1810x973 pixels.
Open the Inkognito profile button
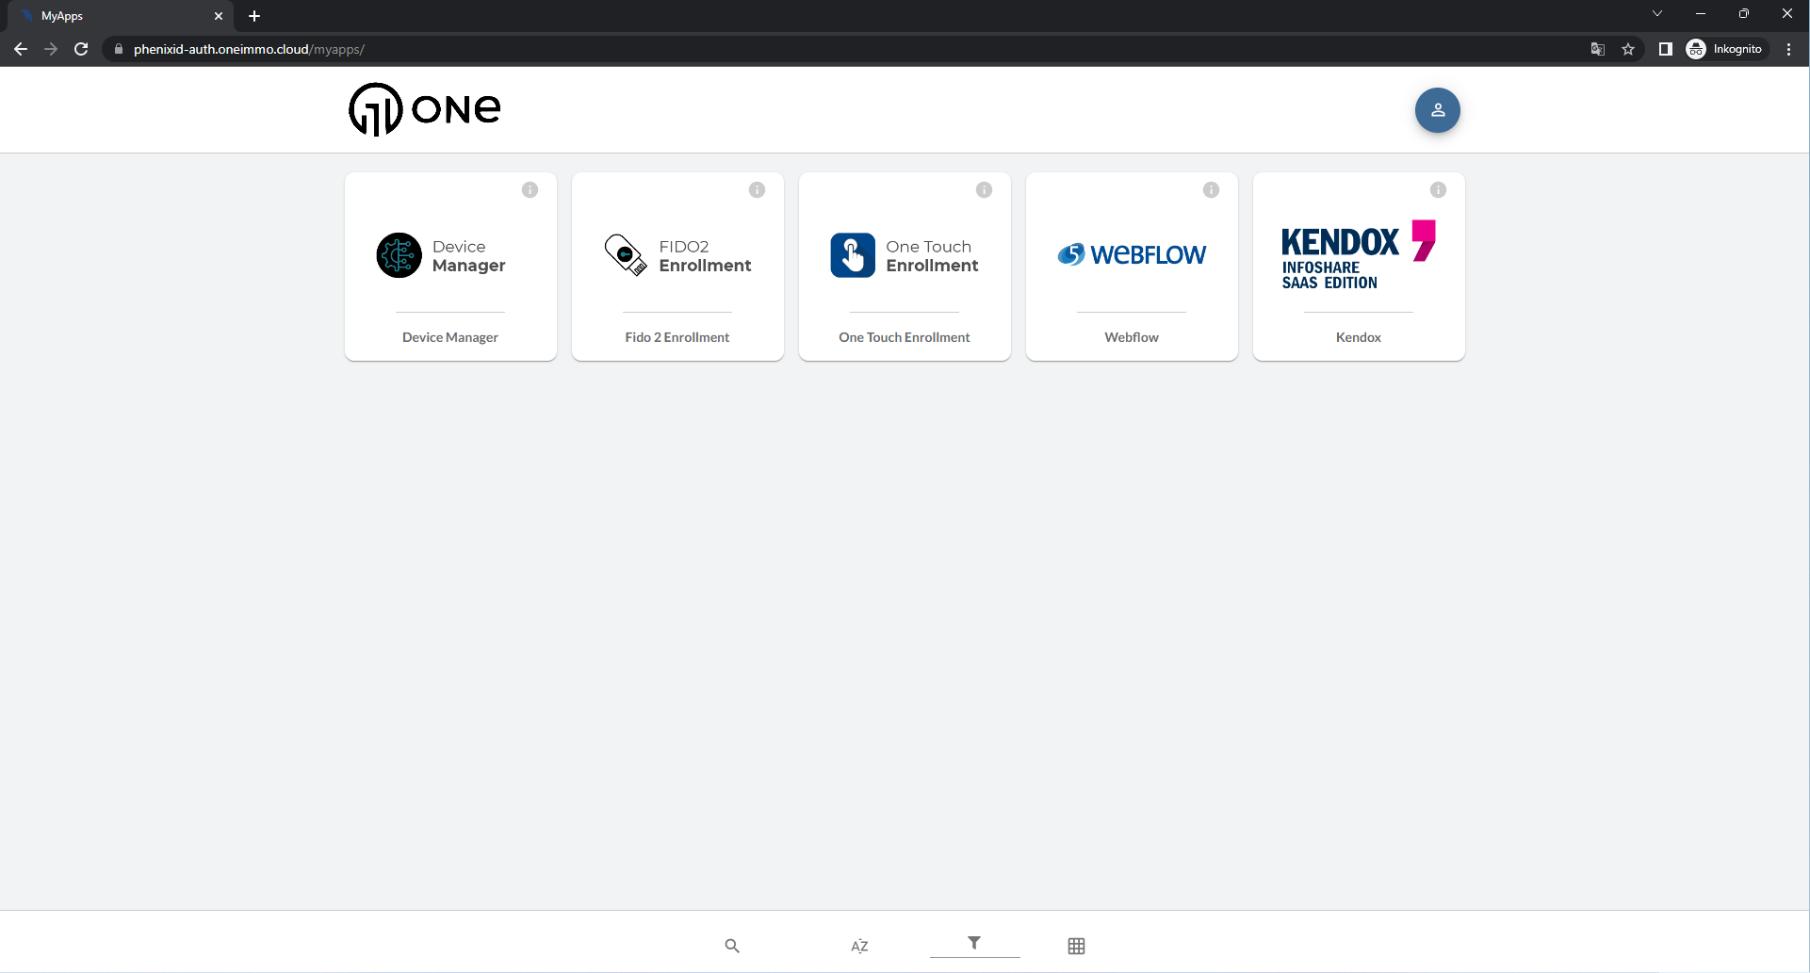(1725, 49)
